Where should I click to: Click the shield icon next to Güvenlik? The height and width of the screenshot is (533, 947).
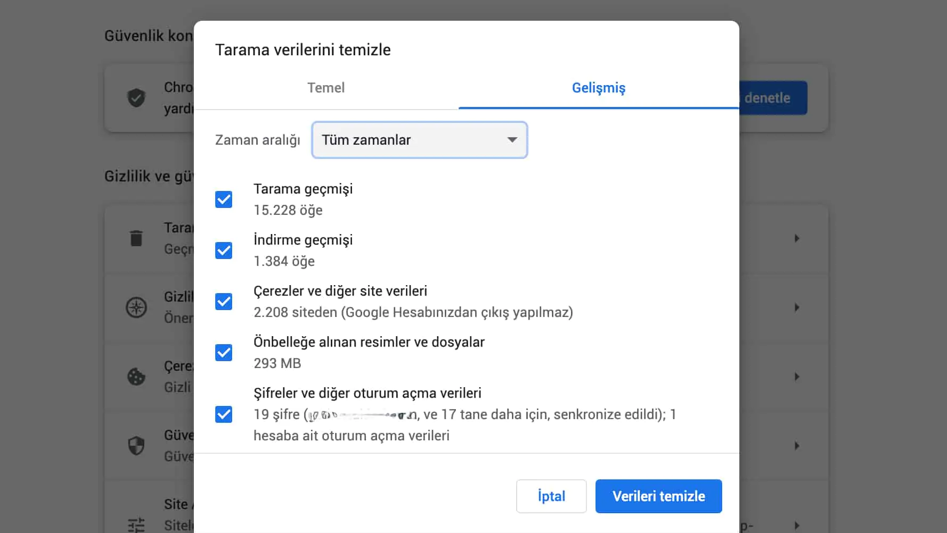tap(136, 446)
